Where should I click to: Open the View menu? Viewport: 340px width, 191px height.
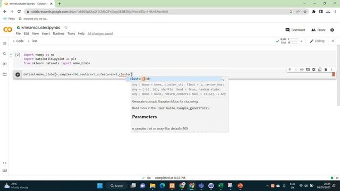[x=35, y=33]
